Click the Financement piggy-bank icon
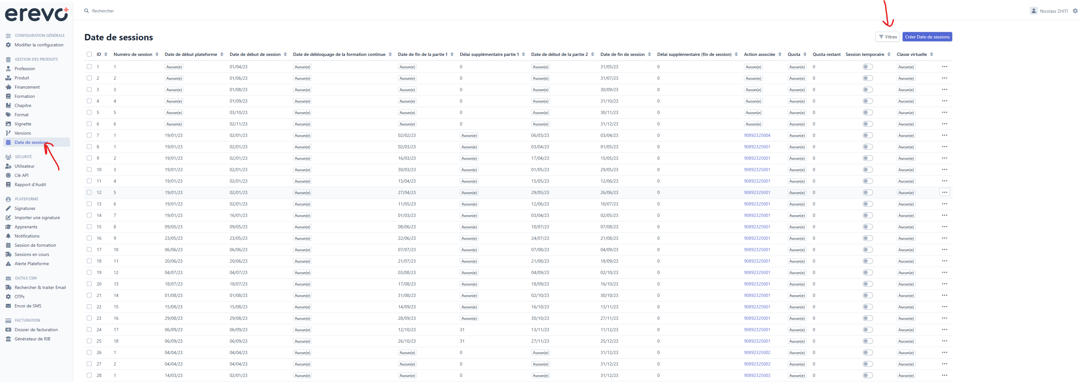The height and width of the screenshot is (382, 1080). (x=8, y=87)
